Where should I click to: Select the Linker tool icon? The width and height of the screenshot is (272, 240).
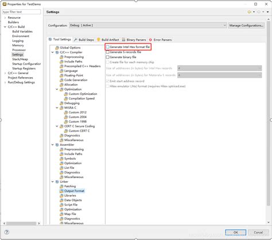tap(57, 182)
